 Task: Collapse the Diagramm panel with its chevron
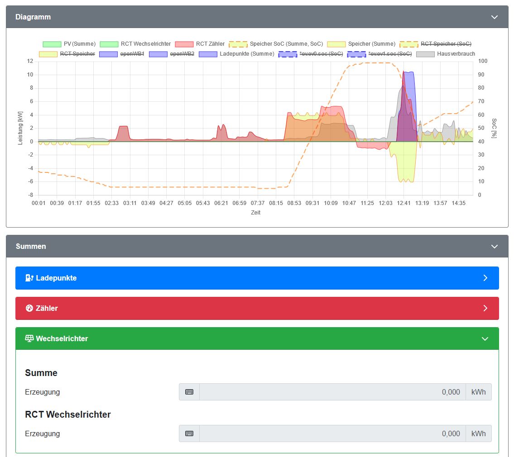click(494, 17)
